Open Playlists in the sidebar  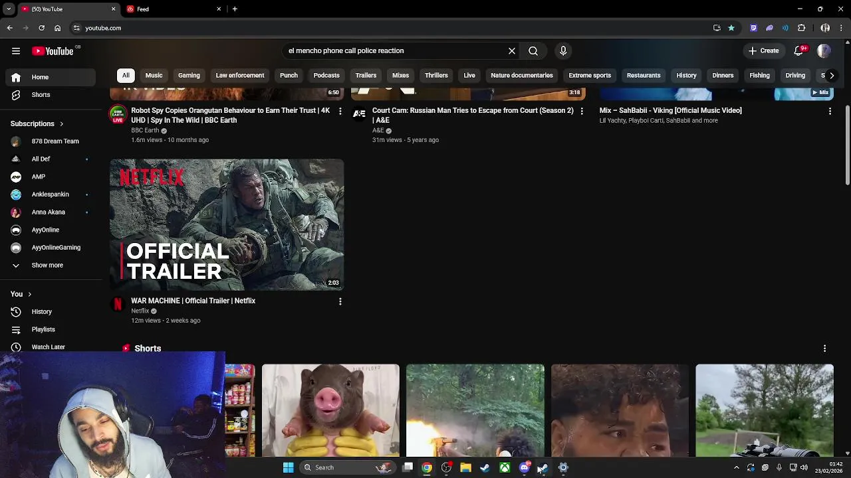(x=43, y=329)
